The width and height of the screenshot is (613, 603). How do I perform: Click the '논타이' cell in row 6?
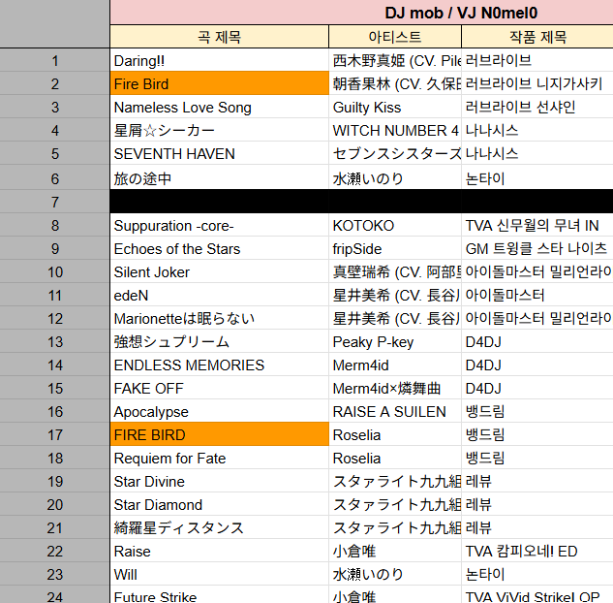pyautogui.click(x=537, y=178)
